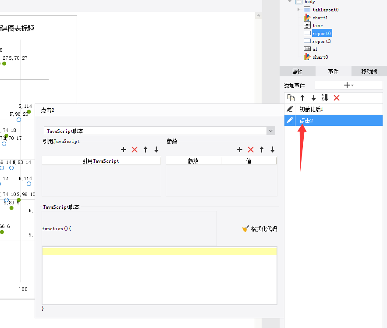Click 格式化代码 to format code

coord(259,229)
